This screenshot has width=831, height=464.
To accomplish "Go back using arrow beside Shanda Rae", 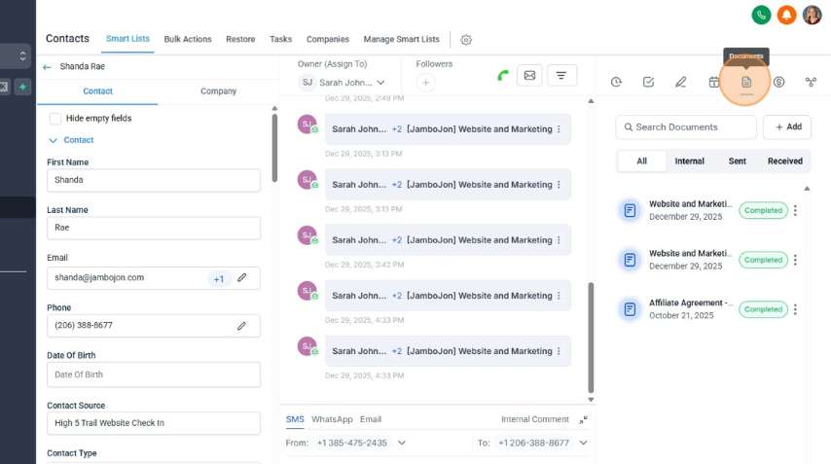I will click(48, 67).
